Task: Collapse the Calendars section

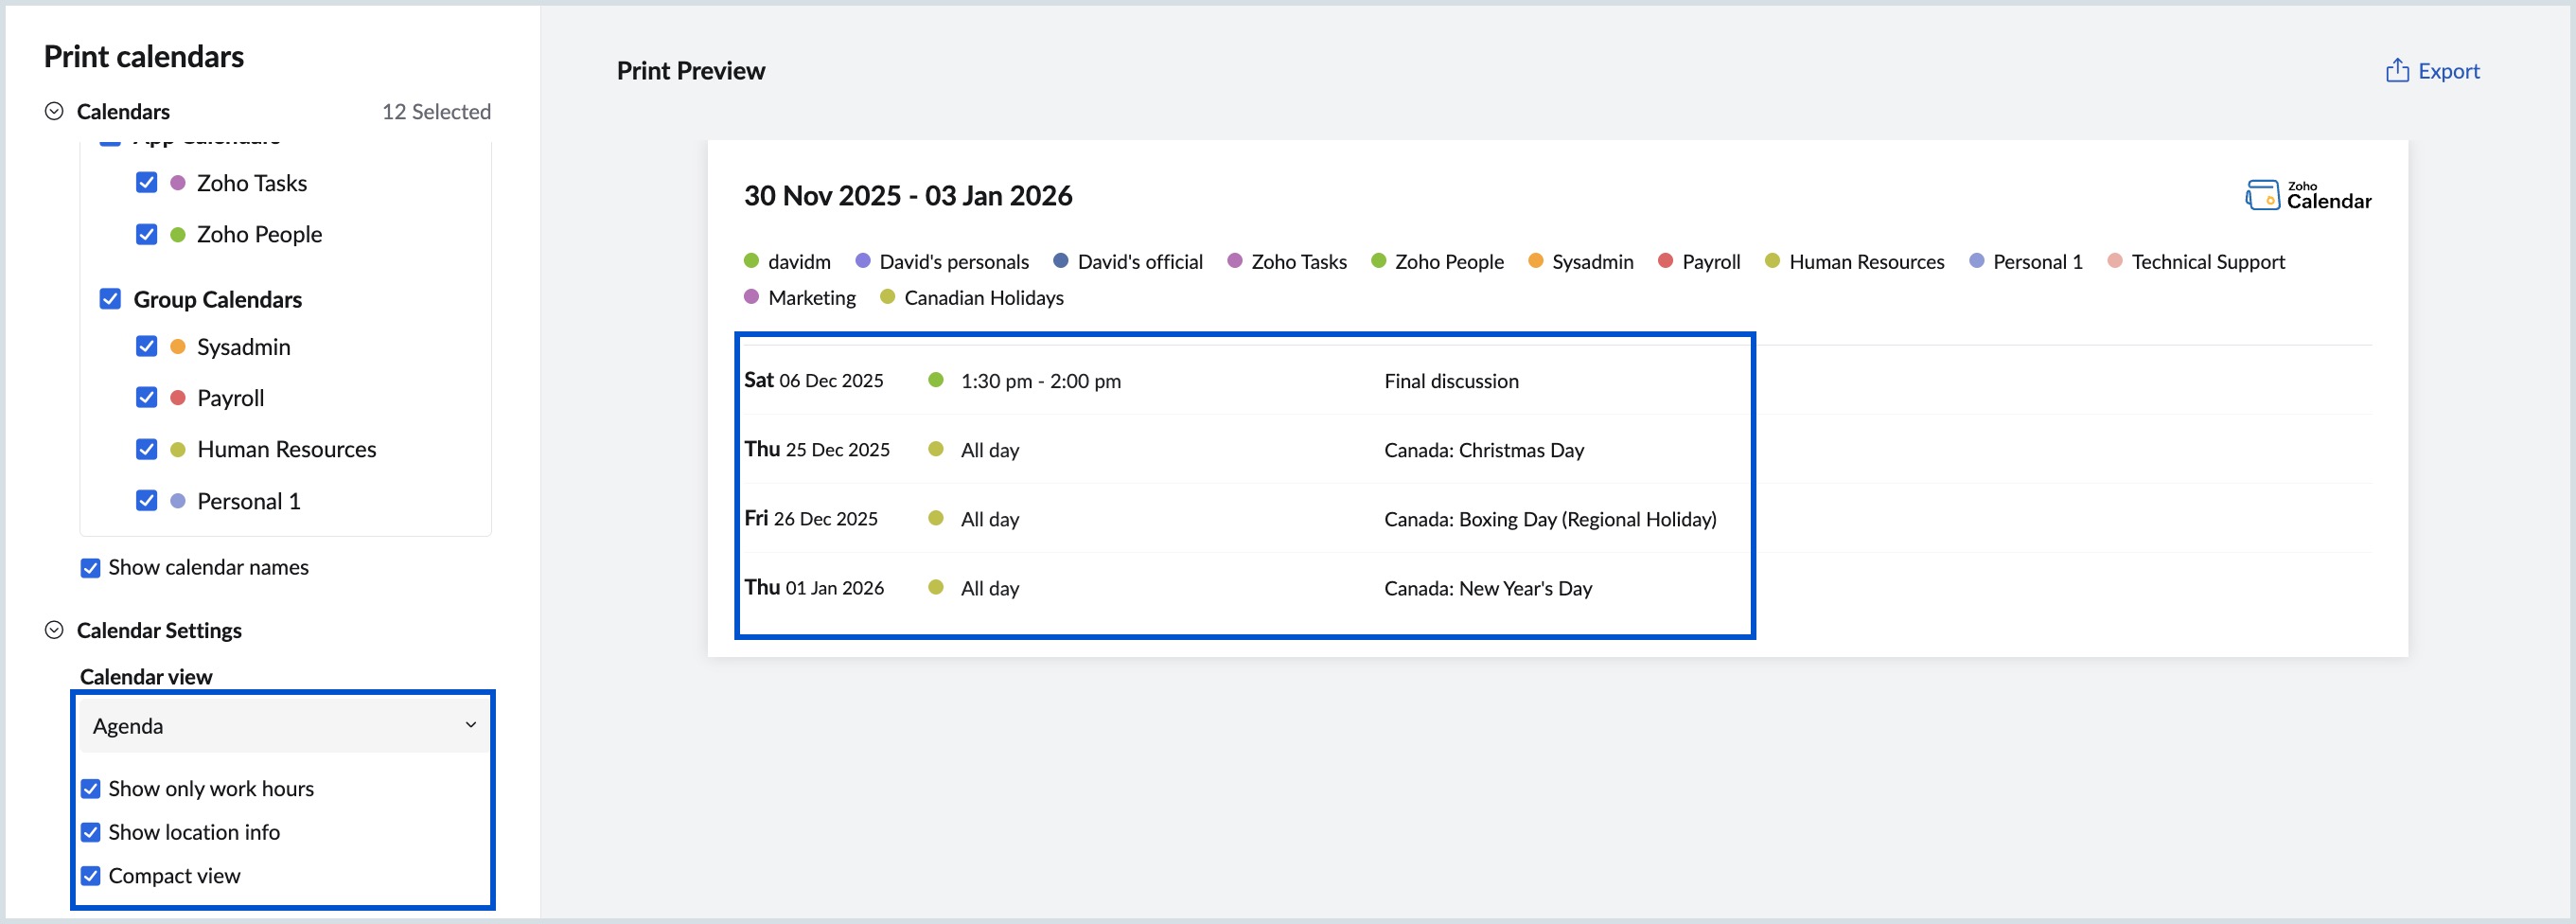Action: coord(54,111)
